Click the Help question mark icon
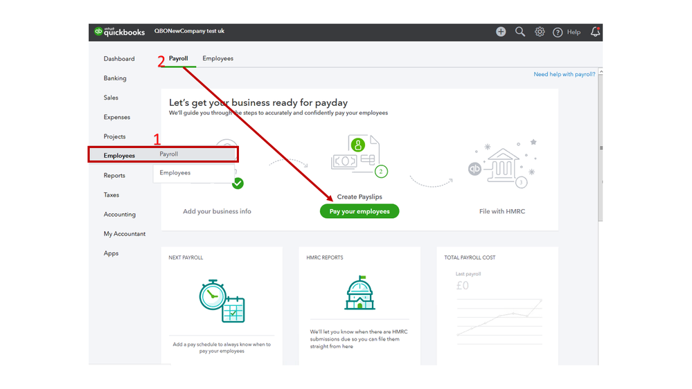 pos(558,33)
